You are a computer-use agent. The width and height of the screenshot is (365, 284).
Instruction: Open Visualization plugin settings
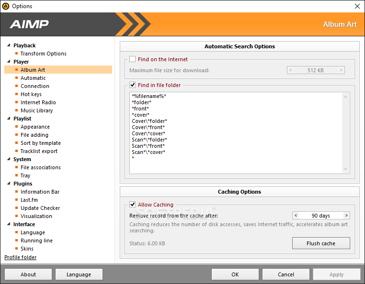pyautogui.click(x=36, y=216)
